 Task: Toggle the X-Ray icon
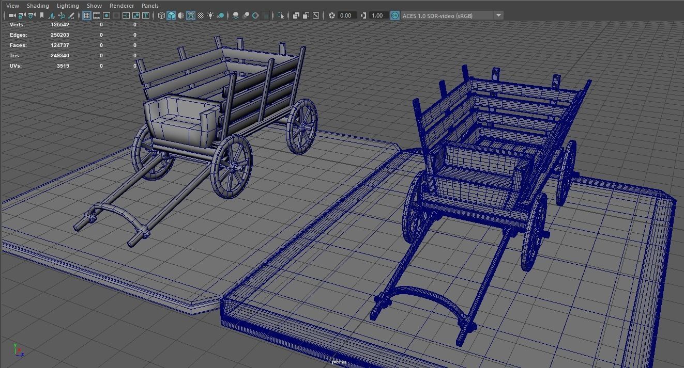point(296,15)
